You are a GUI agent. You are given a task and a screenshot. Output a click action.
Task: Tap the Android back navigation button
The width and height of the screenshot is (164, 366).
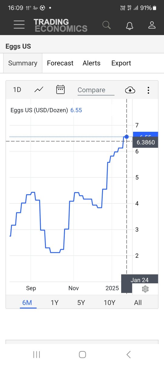point(128,354)
